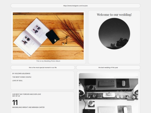This screenshot has width=151, height=113.
Task: Click the large number 11
Action: coord(15,102)
